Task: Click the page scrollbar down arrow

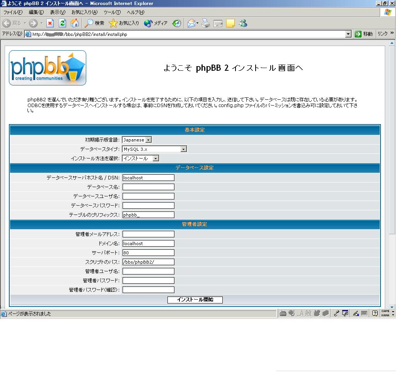Action: coord(392,307)
